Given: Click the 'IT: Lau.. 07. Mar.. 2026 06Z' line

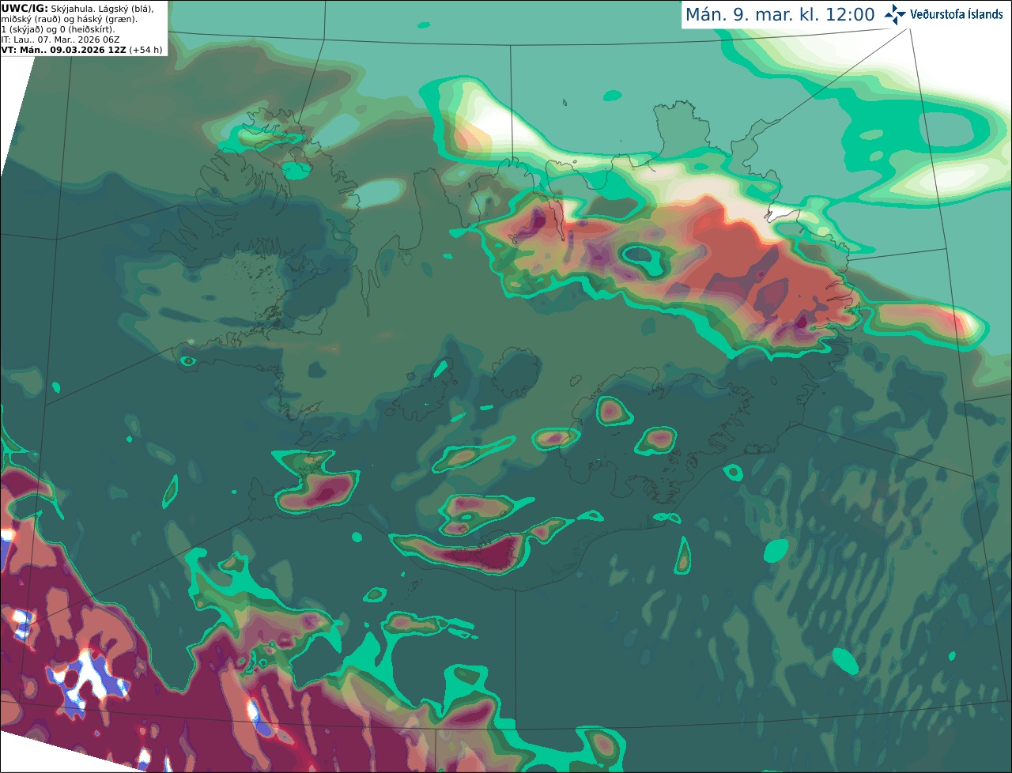Looking at the screenshot, I should [61, 40].
